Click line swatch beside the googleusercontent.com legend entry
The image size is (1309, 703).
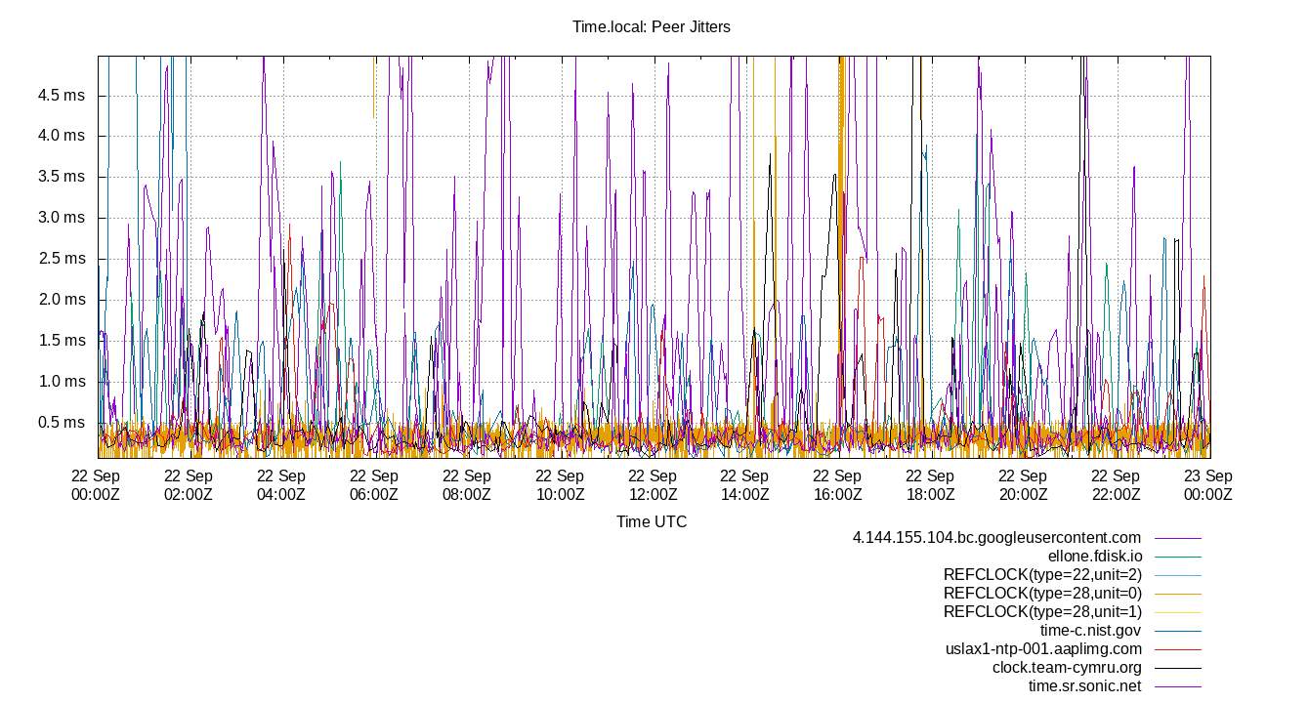(x=1177, y=538)
